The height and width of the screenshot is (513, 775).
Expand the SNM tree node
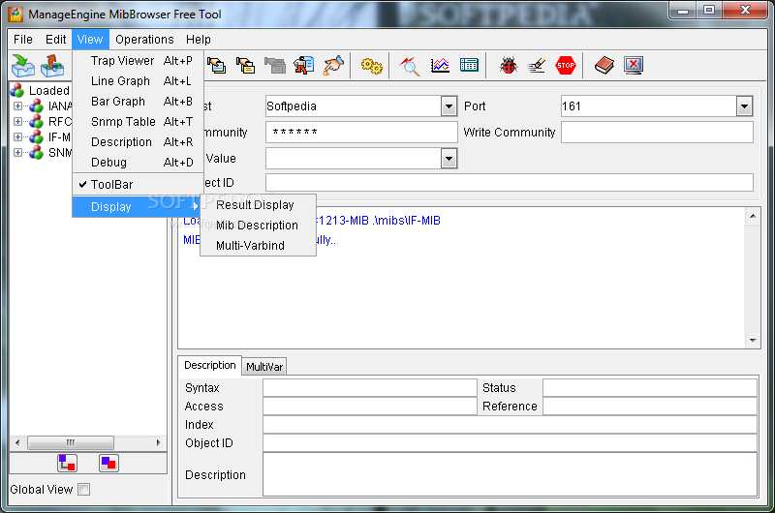coord(17,152)
